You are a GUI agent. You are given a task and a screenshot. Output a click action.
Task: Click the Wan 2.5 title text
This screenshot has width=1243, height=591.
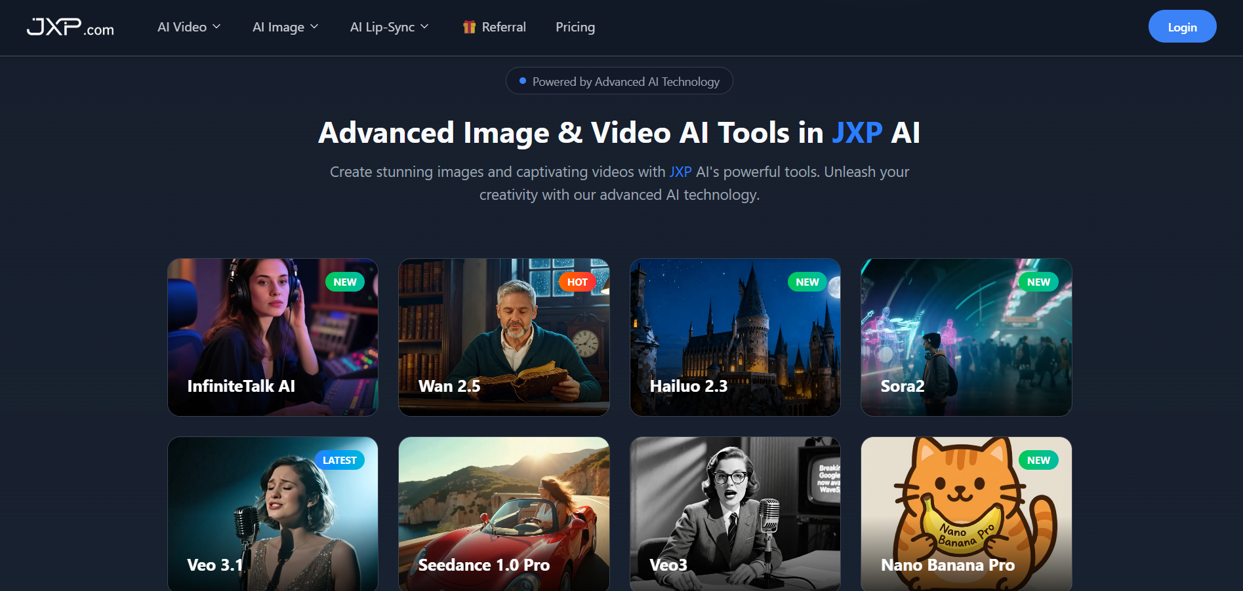click(x=449, y=386)
